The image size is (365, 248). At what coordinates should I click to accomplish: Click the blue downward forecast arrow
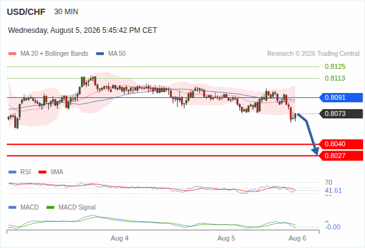[x=309, y=134]
